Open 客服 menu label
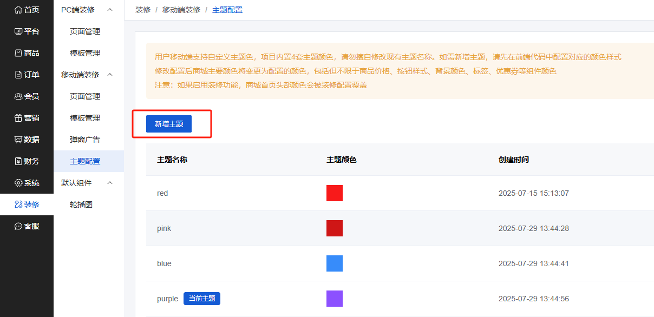The height and width of the screenshot is (317, 654). 32,226
